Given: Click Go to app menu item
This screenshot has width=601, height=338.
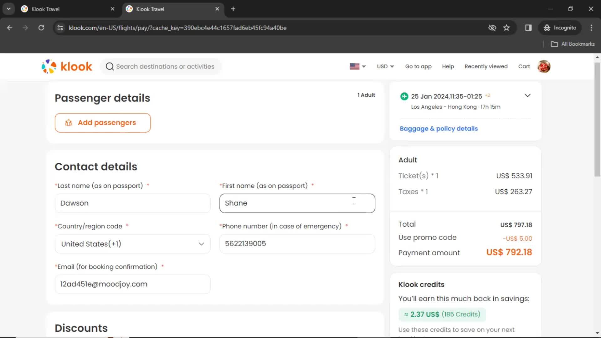Looking at the screenshot, I should 418,66.
